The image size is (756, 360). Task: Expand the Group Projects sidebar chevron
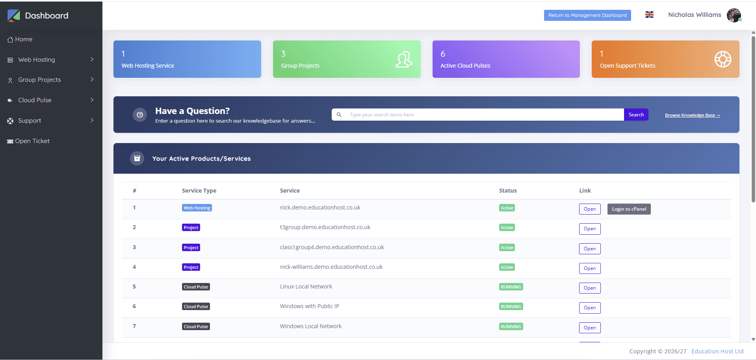92,79
